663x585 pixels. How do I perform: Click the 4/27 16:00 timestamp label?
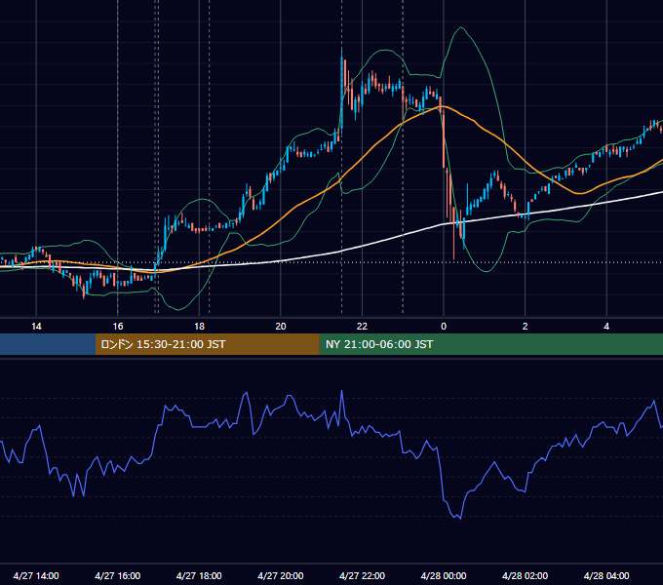118,575
